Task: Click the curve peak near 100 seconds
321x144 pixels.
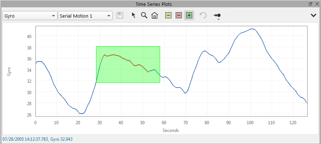Action: 252,29
